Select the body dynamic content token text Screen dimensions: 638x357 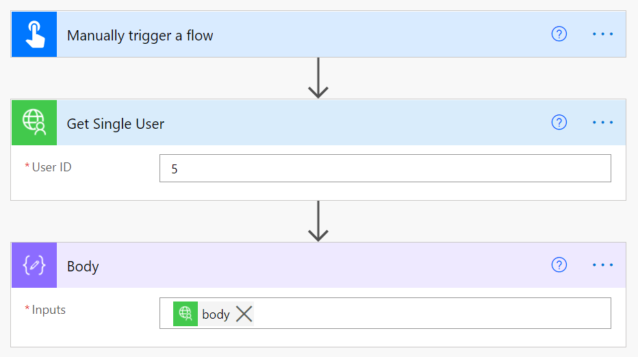[x=216, y=315]
